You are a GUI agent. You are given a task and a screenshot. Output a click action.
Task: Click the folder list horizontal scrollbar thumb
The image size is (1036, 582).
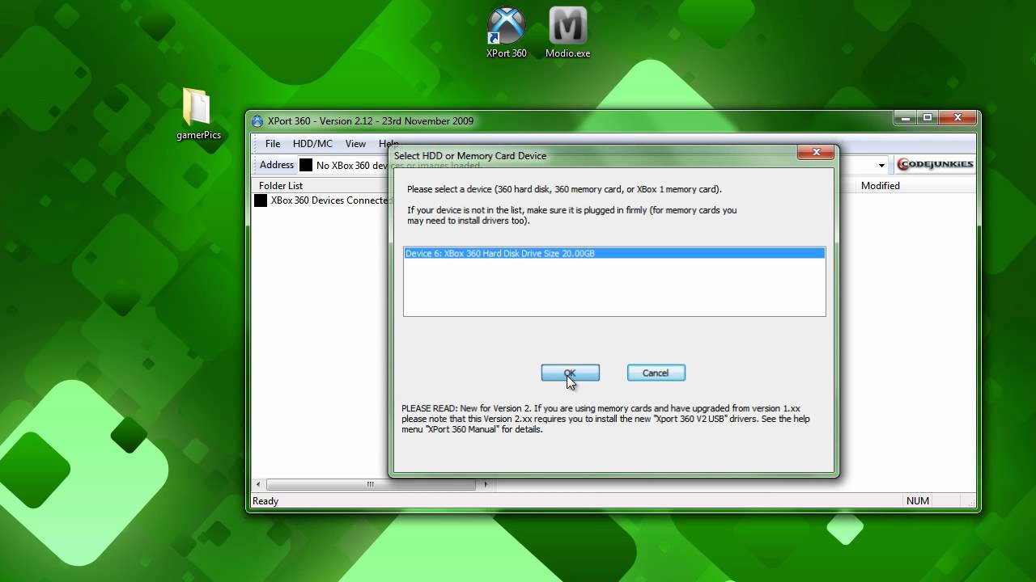(371, 484)
